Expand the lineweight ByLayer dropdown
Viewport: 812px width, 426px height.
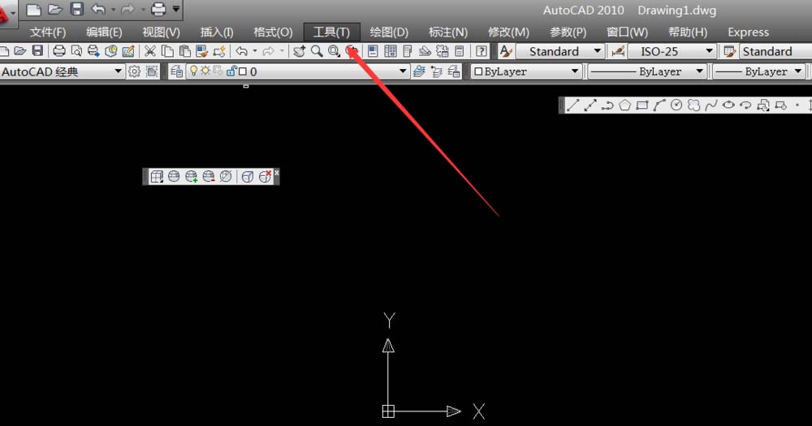pos(797,71)
